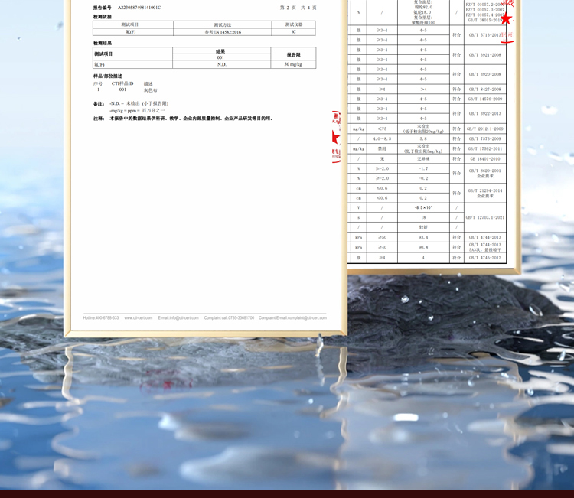This screenshot has height=498, width=574.
Task: Click the GB/T 7573-2009 standard cell
Action: [485, 139]
